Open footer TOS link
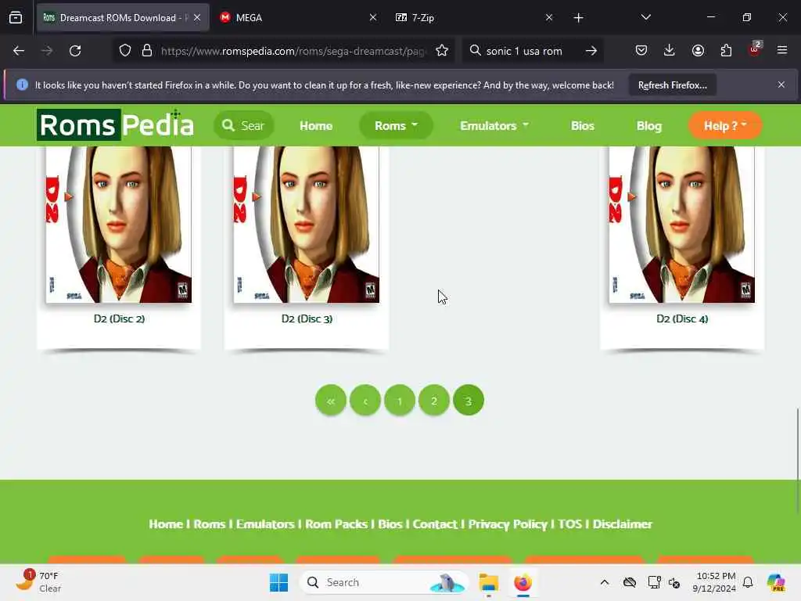Viewport: 801px width, 601px height. pyautogui.click(x=569, y=524)
